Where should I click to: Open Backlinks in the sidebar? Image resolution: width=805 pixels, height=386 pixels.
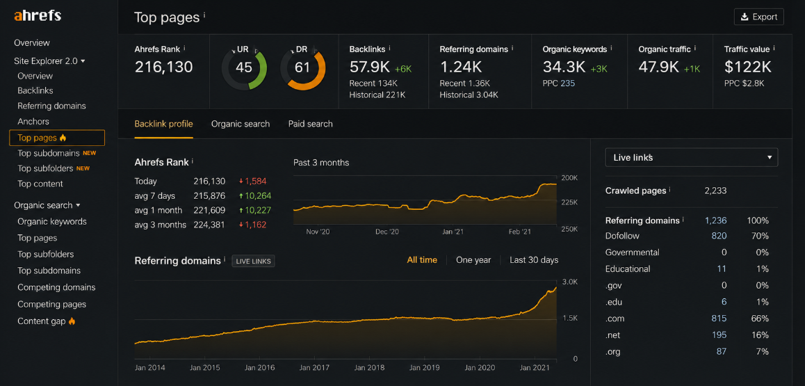pyautogui.click(x=35, y=90)
